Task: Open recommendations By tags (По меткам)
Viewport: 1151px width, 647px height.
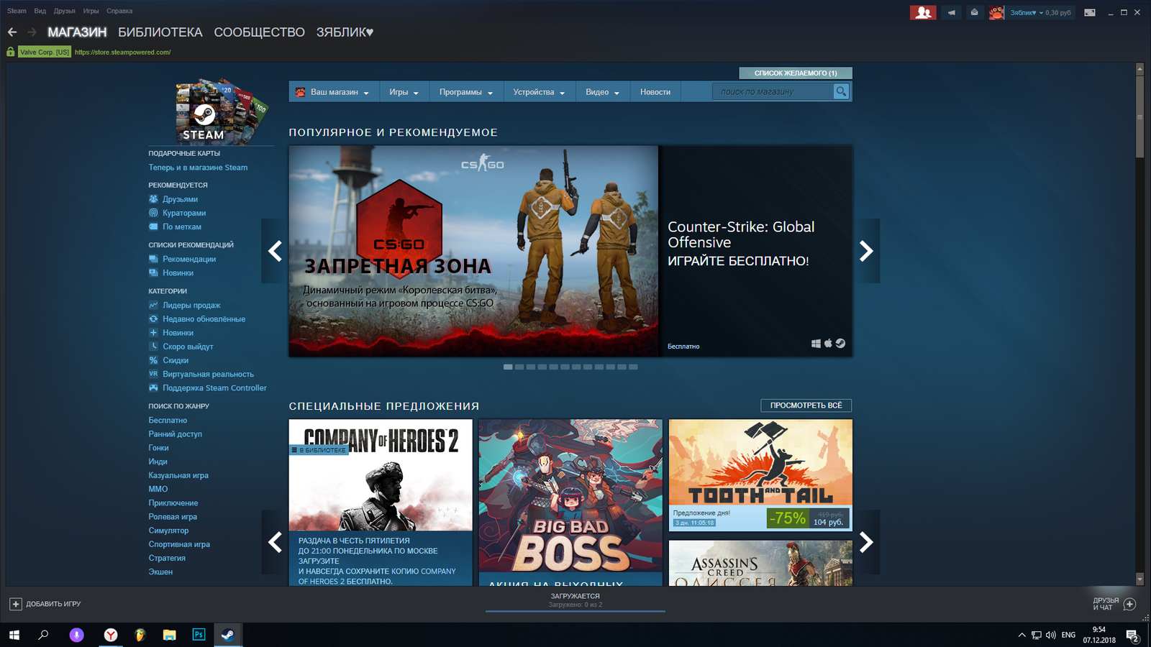Action: [182, 226]
